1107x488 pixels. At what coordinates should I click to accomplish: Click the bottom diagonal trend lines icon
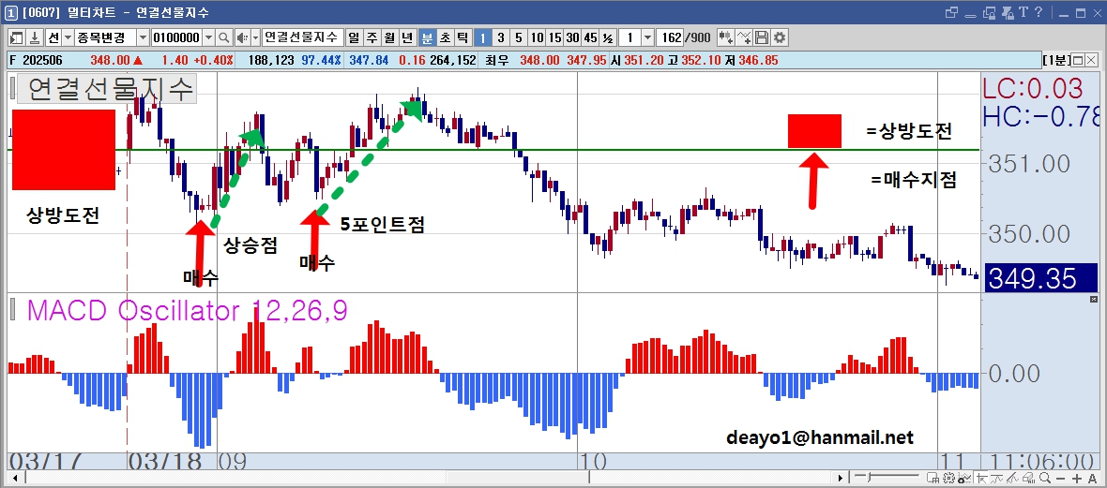[1012, 478]
